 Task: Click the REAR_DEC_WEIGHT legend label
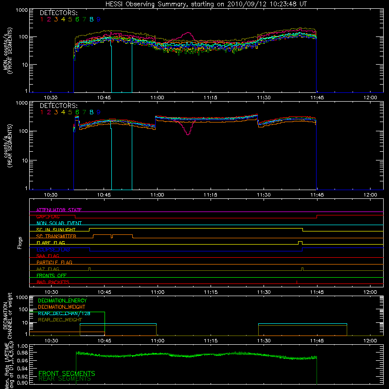60,320
